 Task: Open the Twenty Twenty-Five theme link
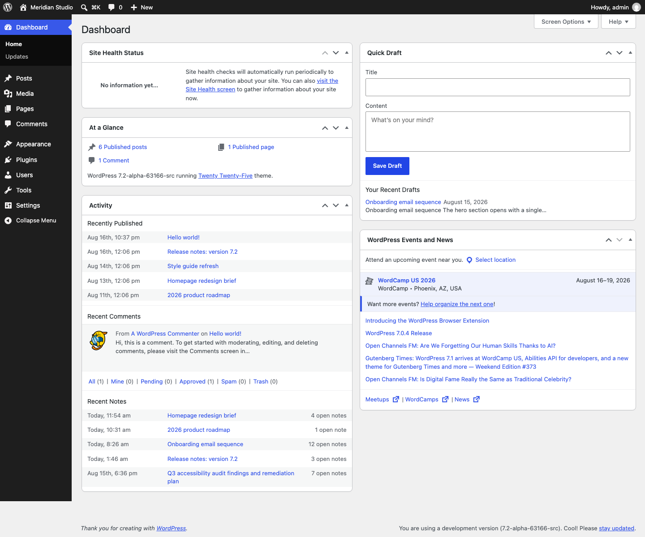[225, 176]
